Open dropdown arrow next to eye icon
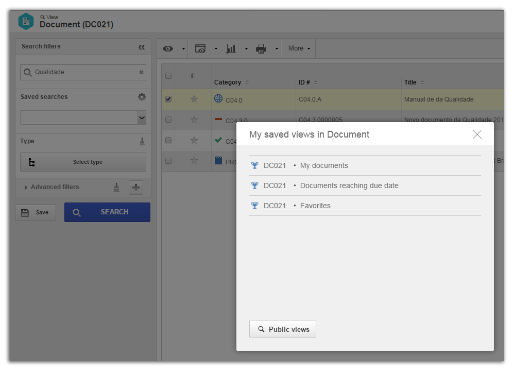Screen dimensions: 514x371 click(x=183, y=49)
